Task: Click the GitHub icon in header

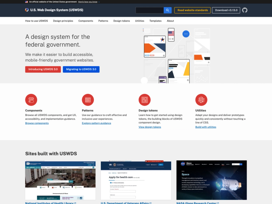Action: (244, 10)
